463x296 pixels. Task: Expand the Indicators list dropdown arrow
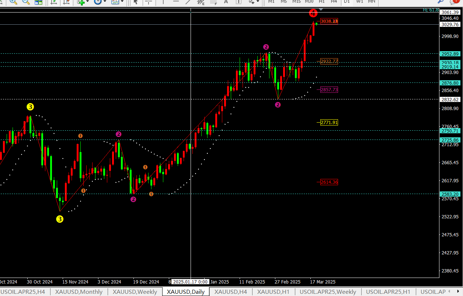click(88, 2)
